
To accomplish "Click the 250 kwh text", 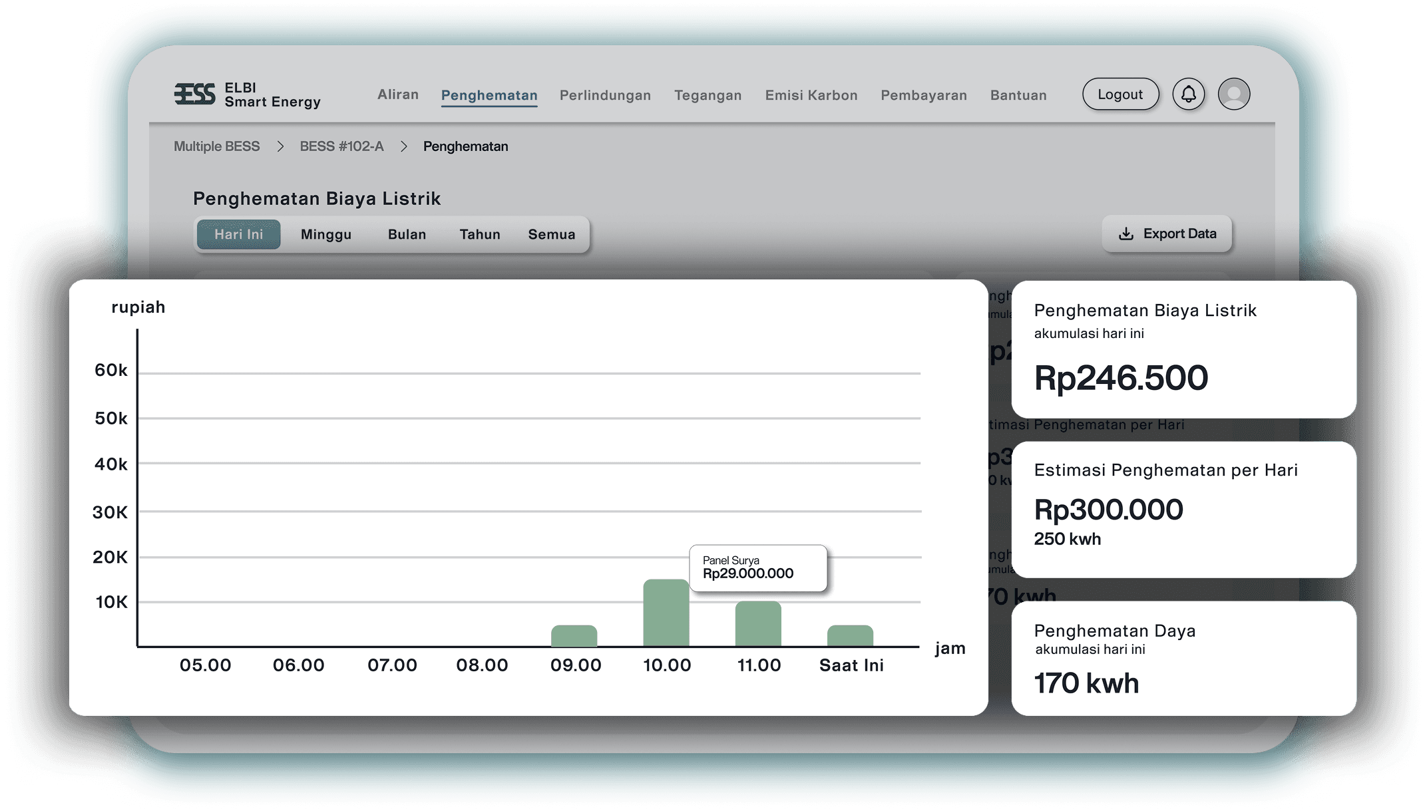I will tap(1068, 539).
